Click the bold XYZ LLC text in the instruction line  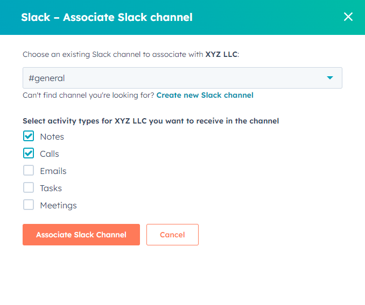(221, 55)
